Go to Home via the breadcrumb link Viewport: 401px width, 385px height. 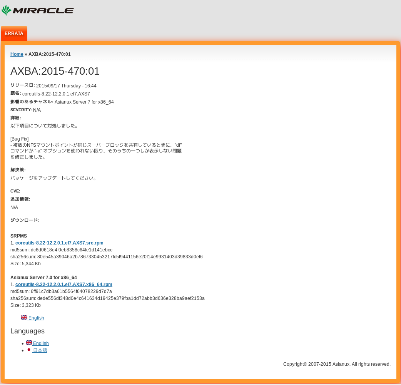pyautogui.click(x=17, y=54)
